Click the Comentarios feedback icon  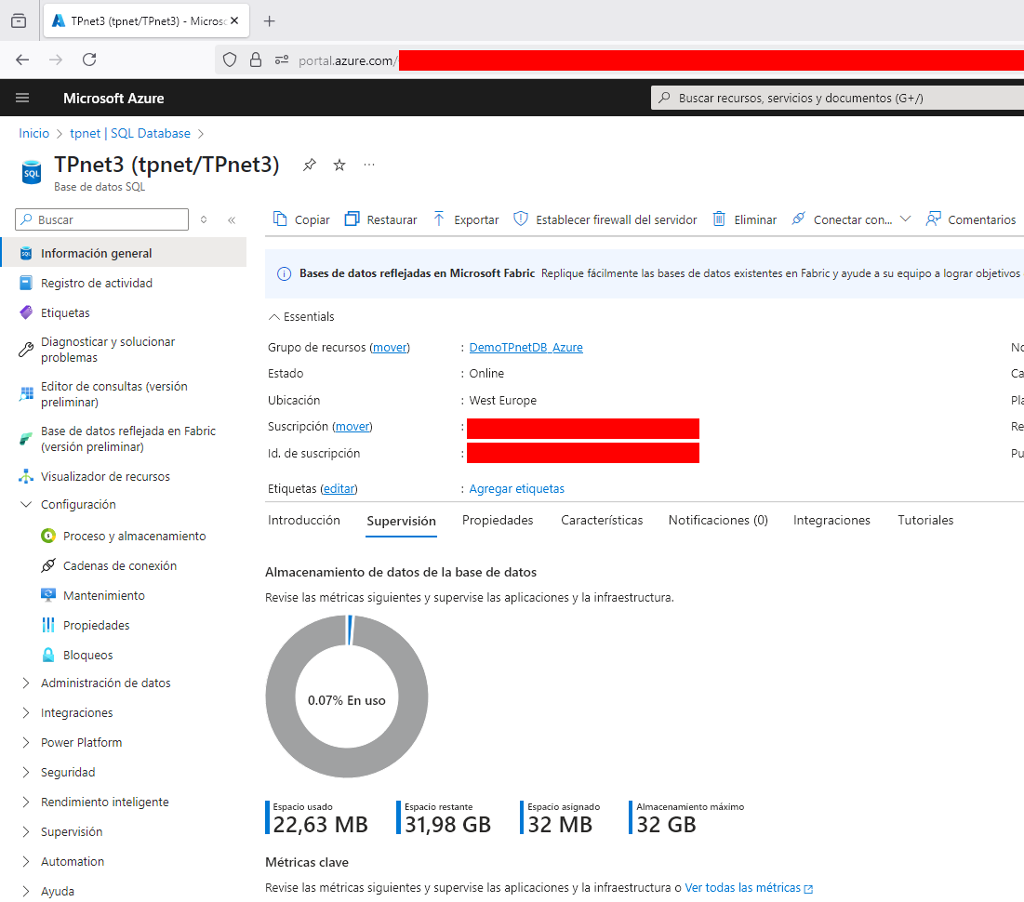click(x=933, y=219)
